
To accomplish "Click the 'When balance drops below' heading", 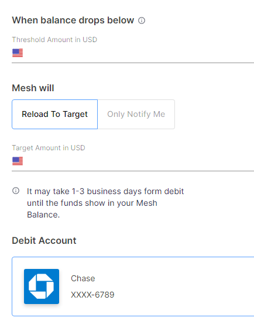I will coord(73,20).
